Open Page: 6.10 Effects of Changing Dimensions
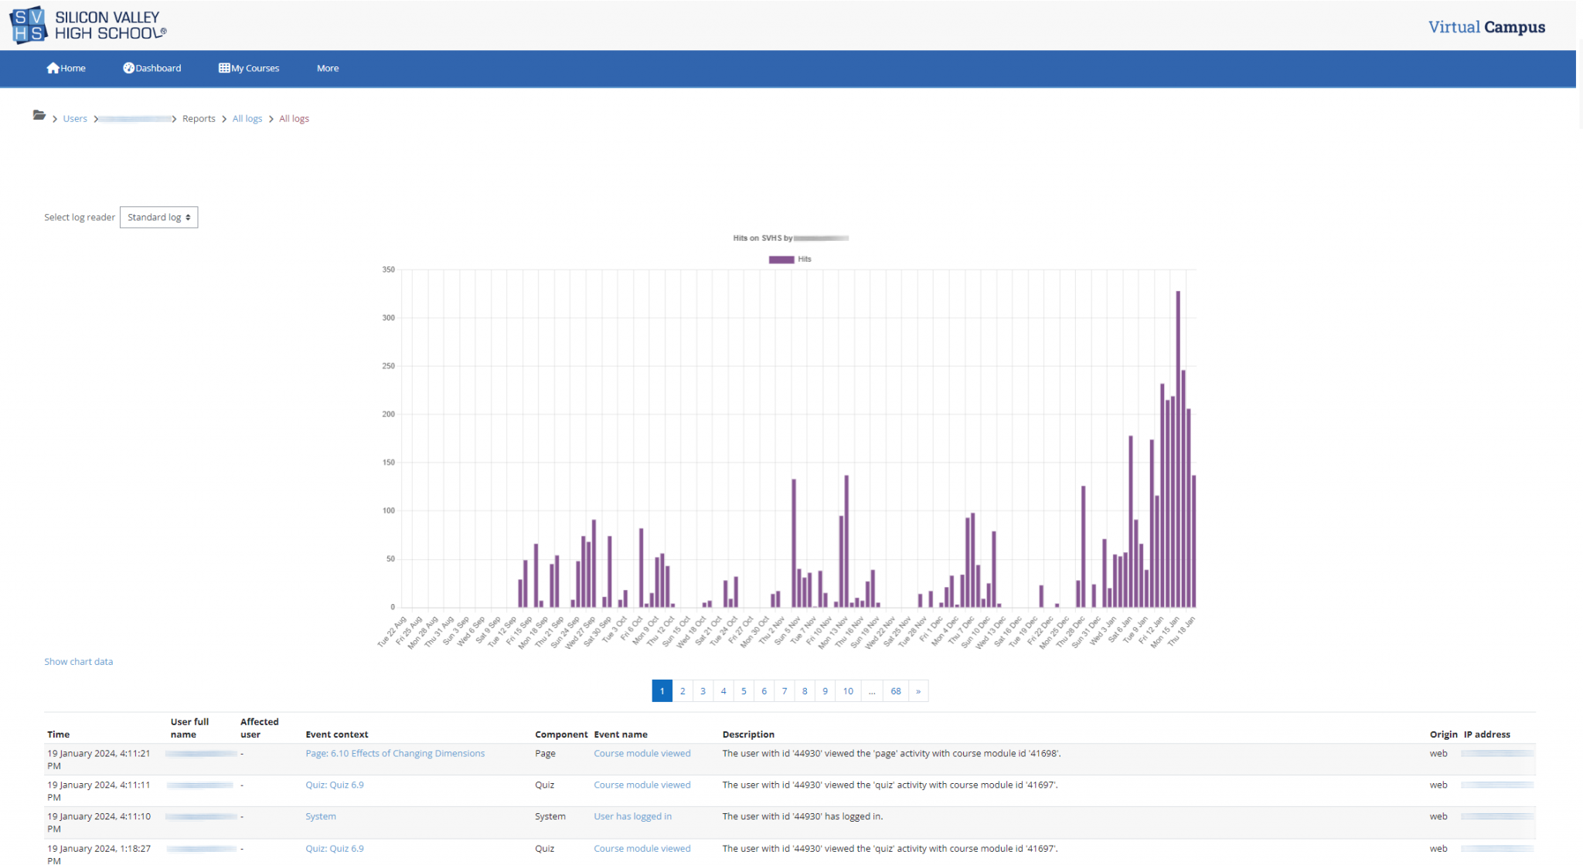Image resolution: width=1583 pixels, height=865 pixels. [x=394, y=753]
